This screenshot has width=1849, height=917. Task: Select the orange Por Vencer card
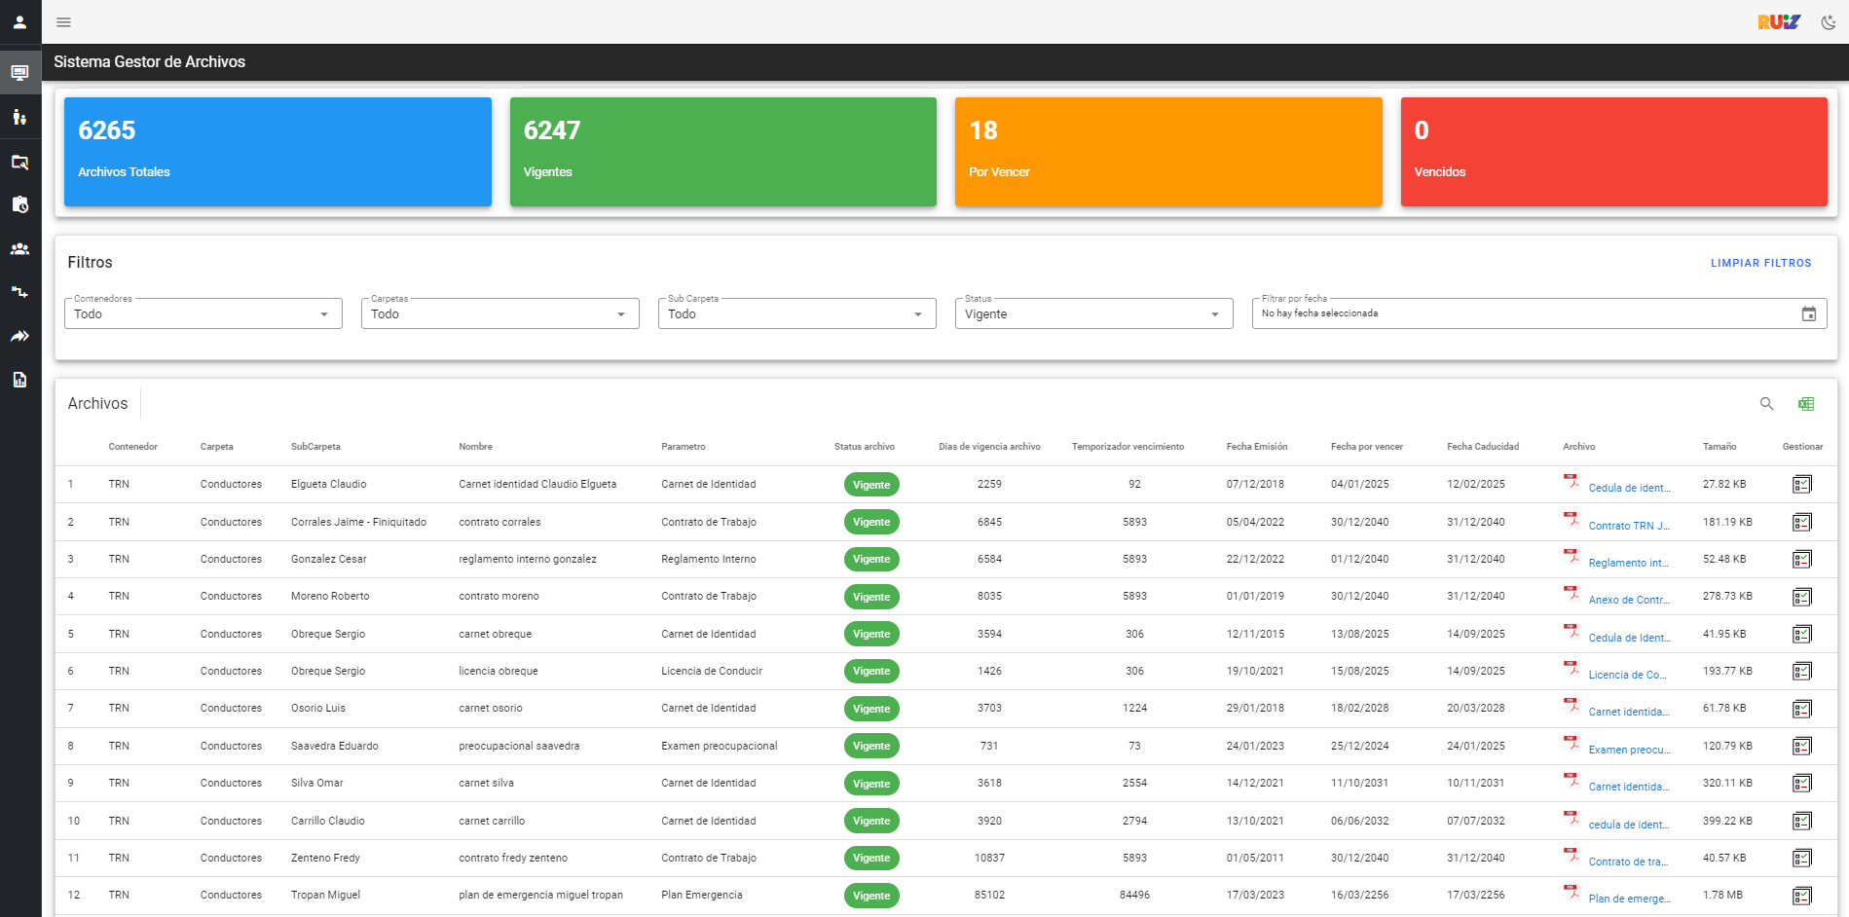1168,152
